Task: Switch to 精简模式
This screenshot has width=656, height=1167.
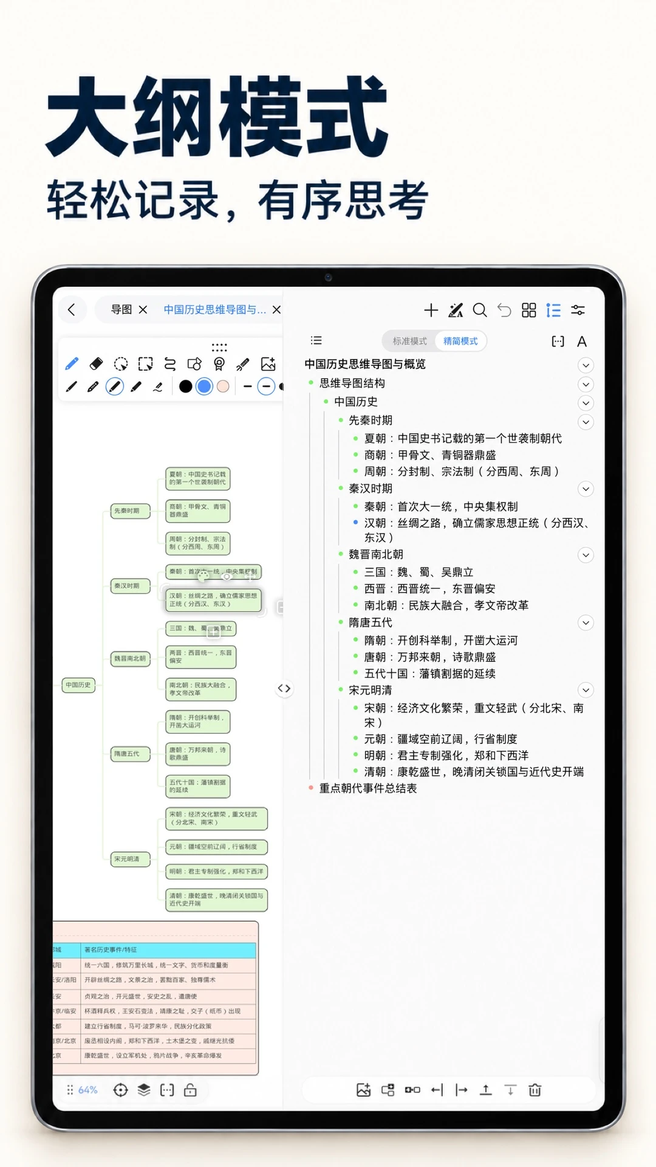Action: pyautogui.click(x=460, y=342)
